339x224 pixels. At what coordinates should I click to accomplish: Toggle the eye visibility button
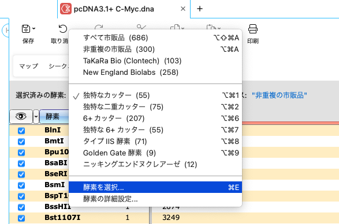[21, 116]
